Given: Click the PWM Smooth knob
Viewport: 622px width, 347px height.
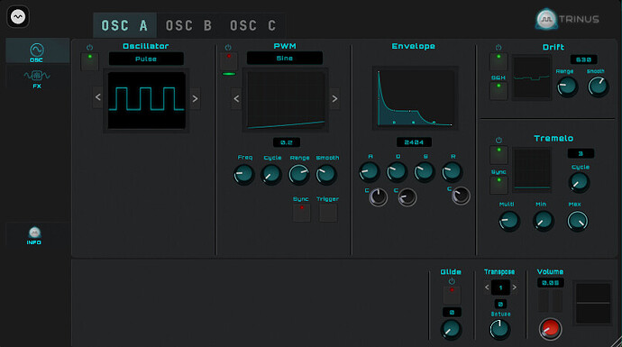Looking at the screenshot, I should 326,175.
